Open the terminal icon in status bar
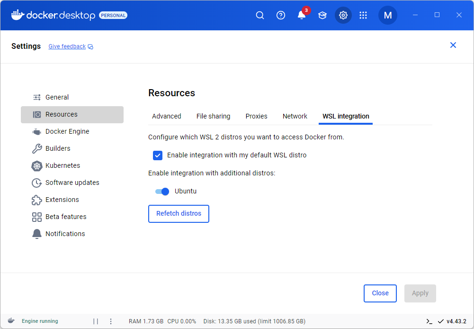This screenshot has height=329, width=474. [x=429, y=321]
